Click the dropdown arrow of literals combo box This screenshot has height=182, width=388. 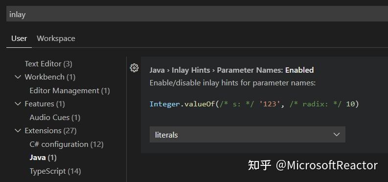336,134
